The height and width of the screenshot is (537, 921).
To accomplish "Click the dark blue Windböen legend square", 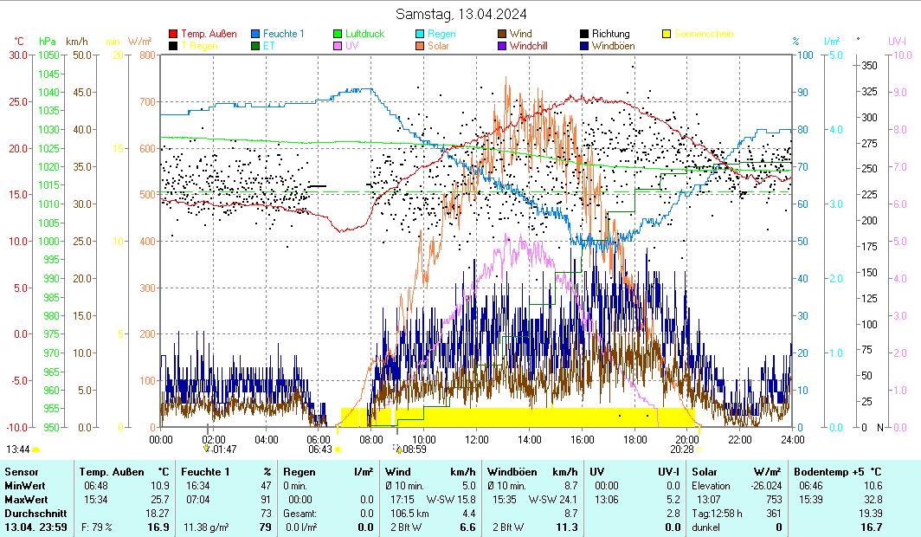I will coord(585,47).
